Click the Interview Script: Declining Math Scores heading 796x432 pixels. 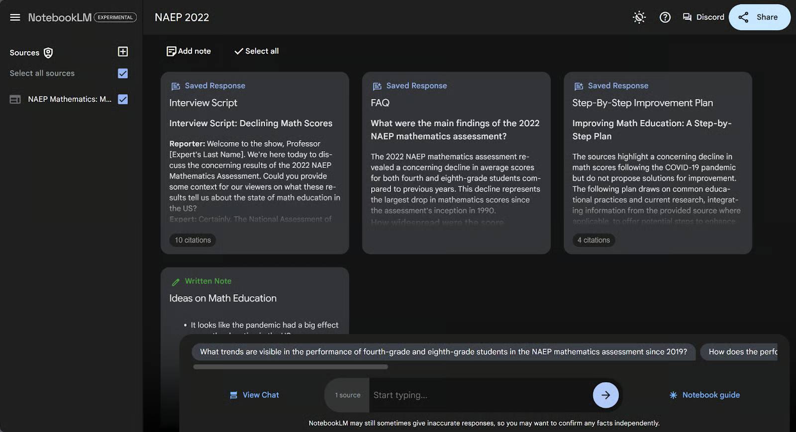pos(251,123)
